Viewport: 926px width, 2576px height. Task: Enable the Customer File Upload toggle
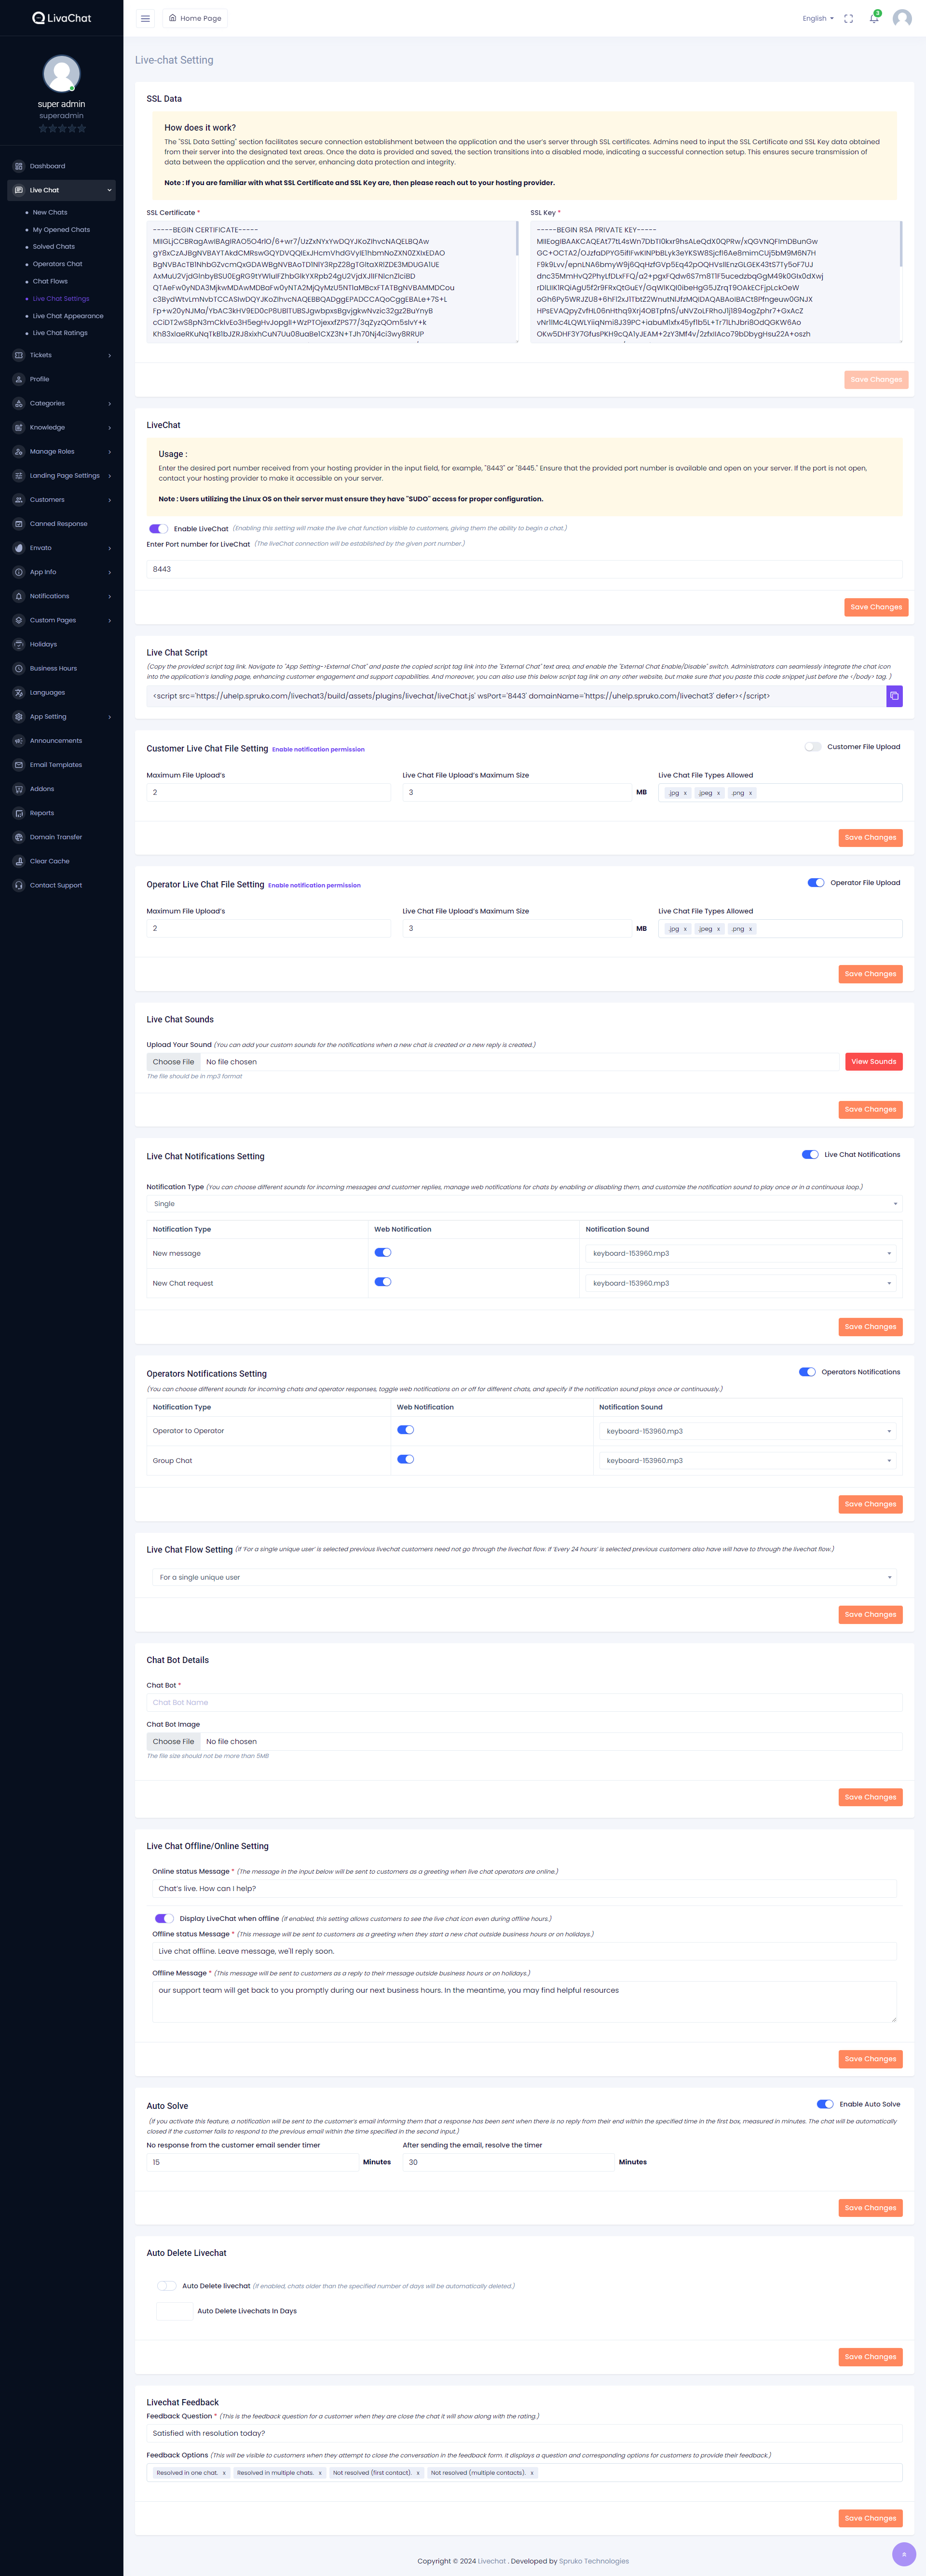click(x=813, y=746)
